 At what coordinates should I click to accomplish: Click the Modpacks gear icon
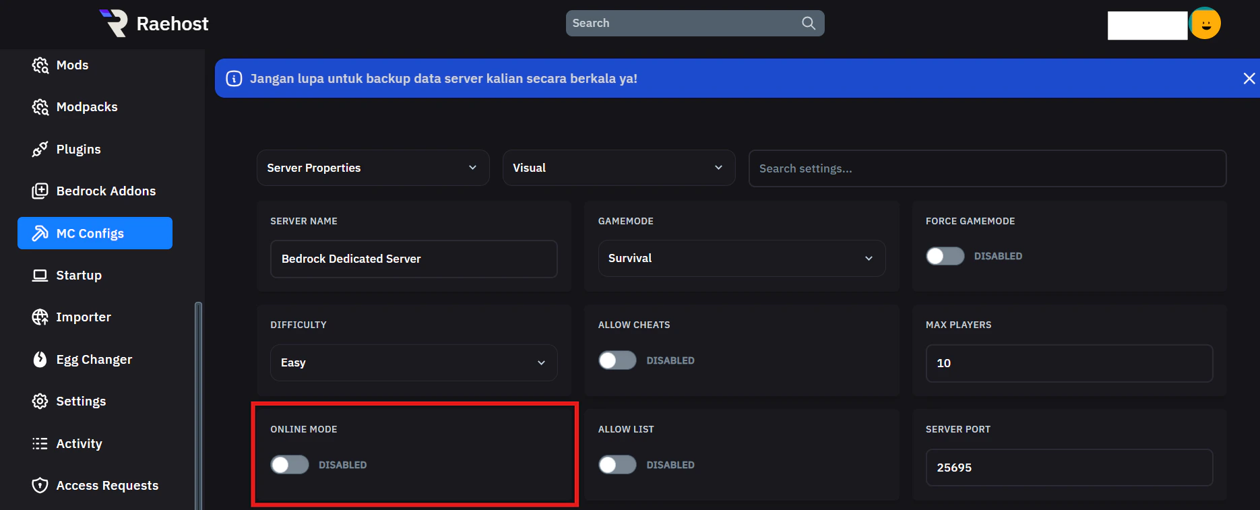(40, 107)
